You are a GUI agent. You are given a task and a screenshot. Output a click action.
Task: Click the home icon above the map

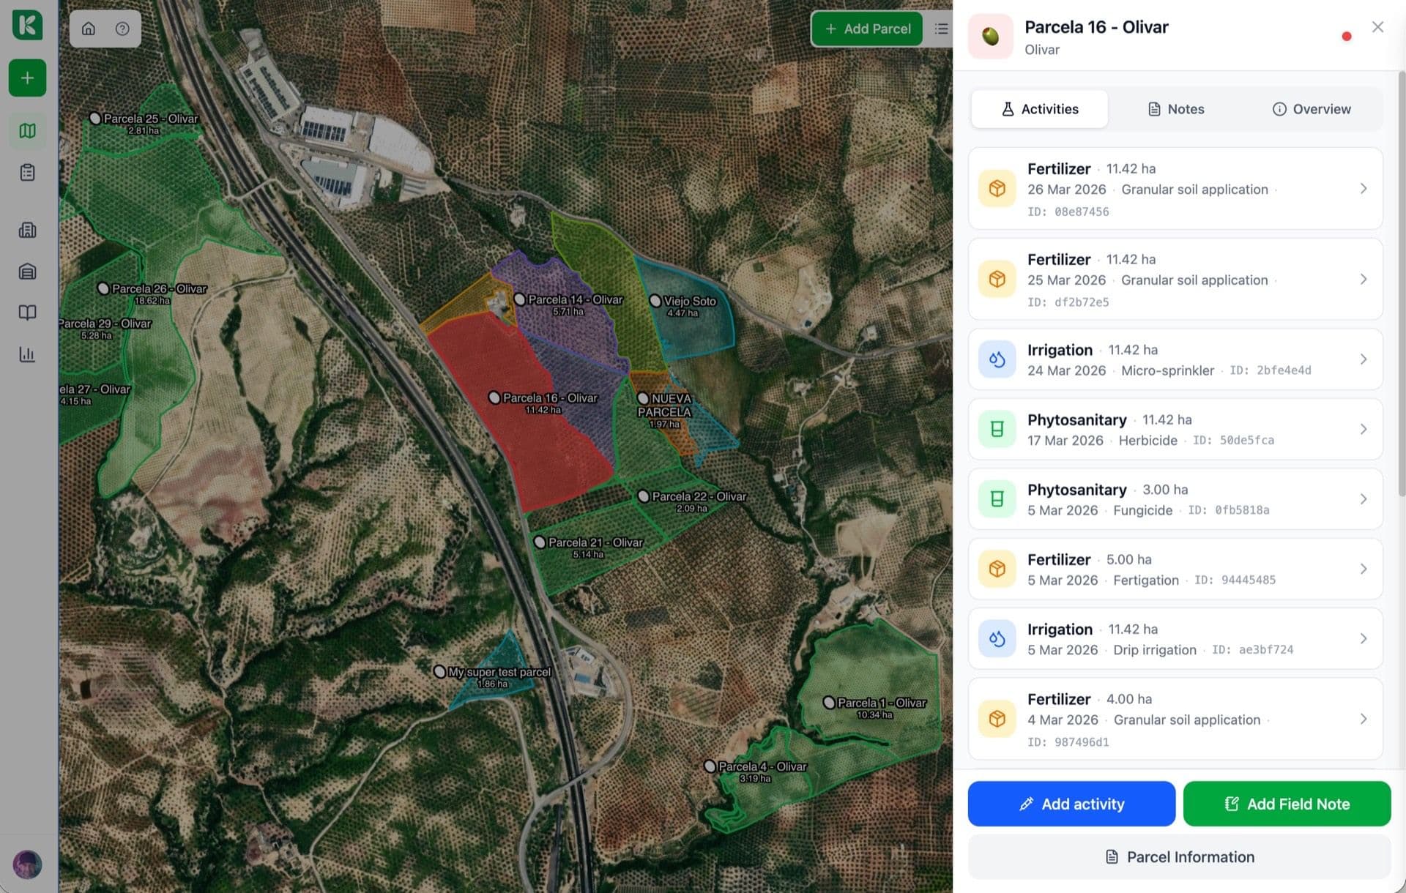[89, 29]
